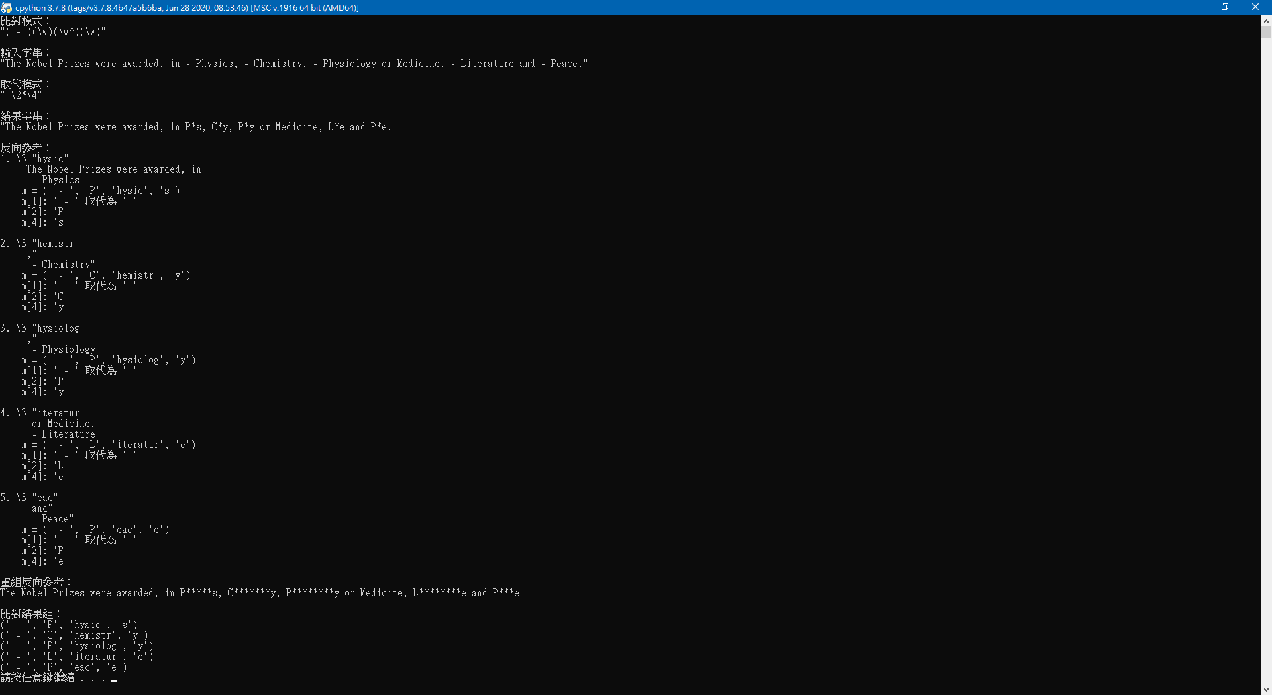The width and height of the screenshot is (1272, 695).
Task: Click tuple line m = with 'eac', 'e'
Action: pos(95,530)
